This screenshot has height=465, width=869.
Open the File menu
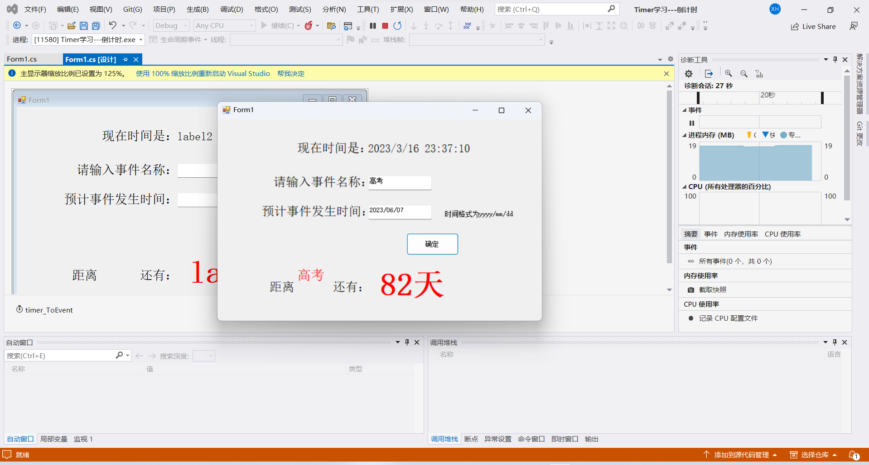tap(35, 9)
